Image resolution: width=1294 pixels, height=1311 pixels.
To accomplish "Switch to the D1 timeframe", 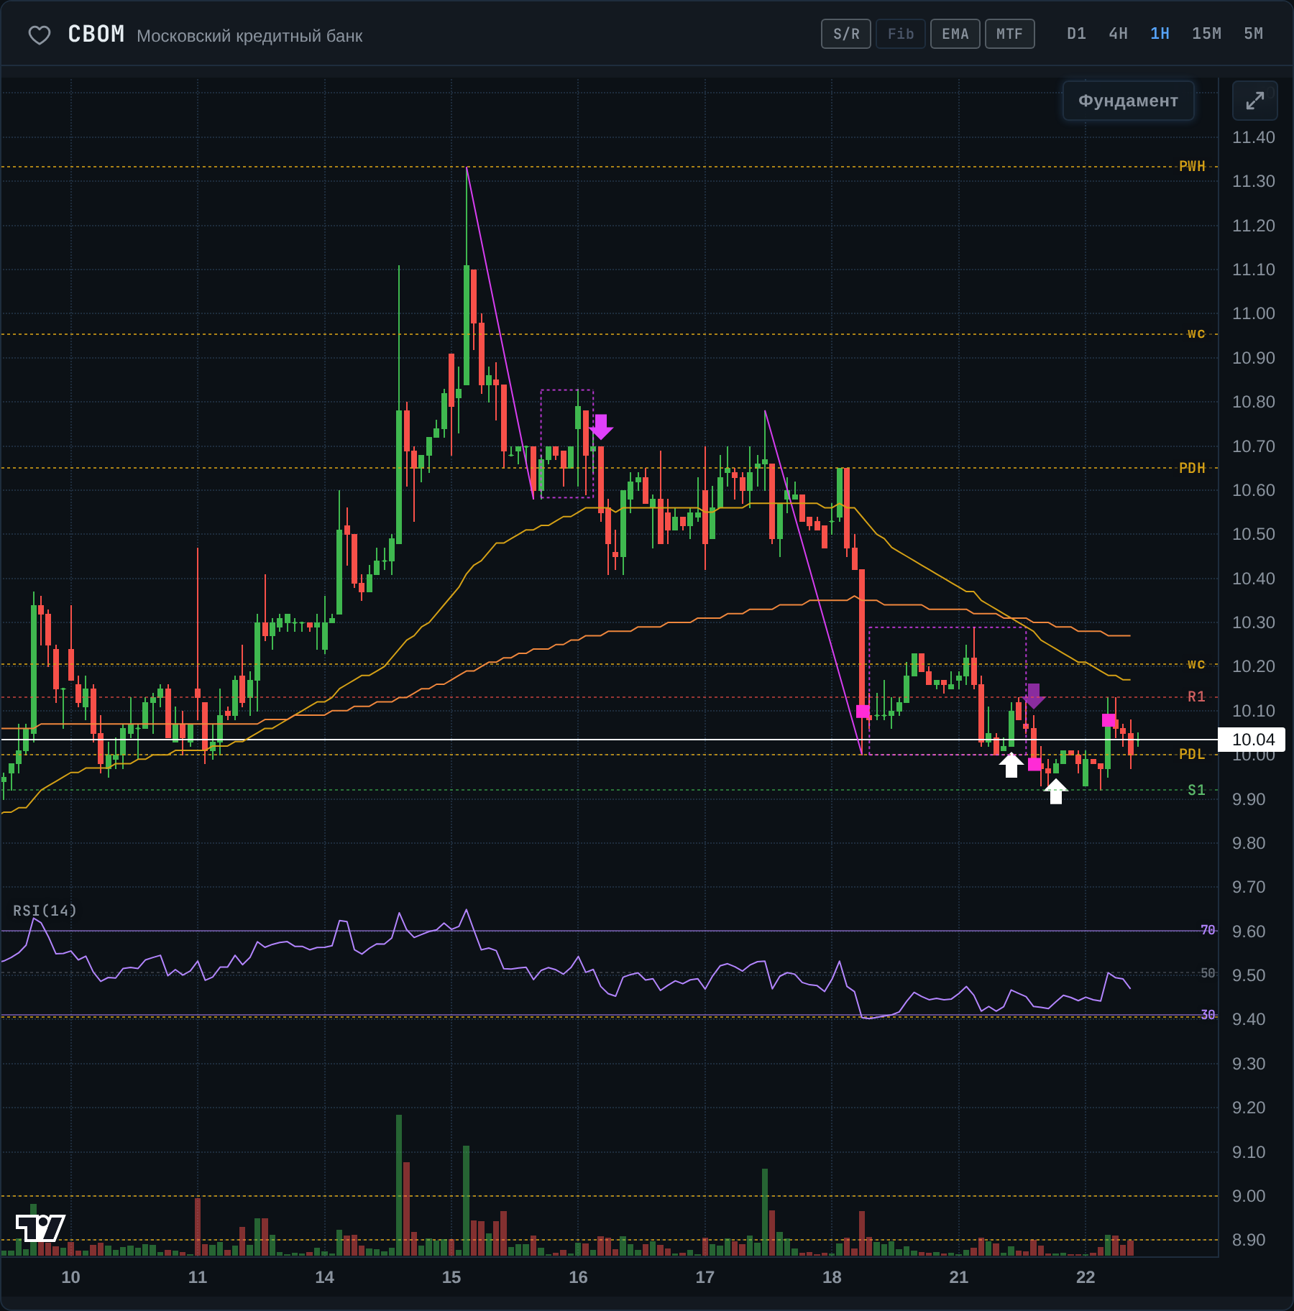I will point(1076,34).
